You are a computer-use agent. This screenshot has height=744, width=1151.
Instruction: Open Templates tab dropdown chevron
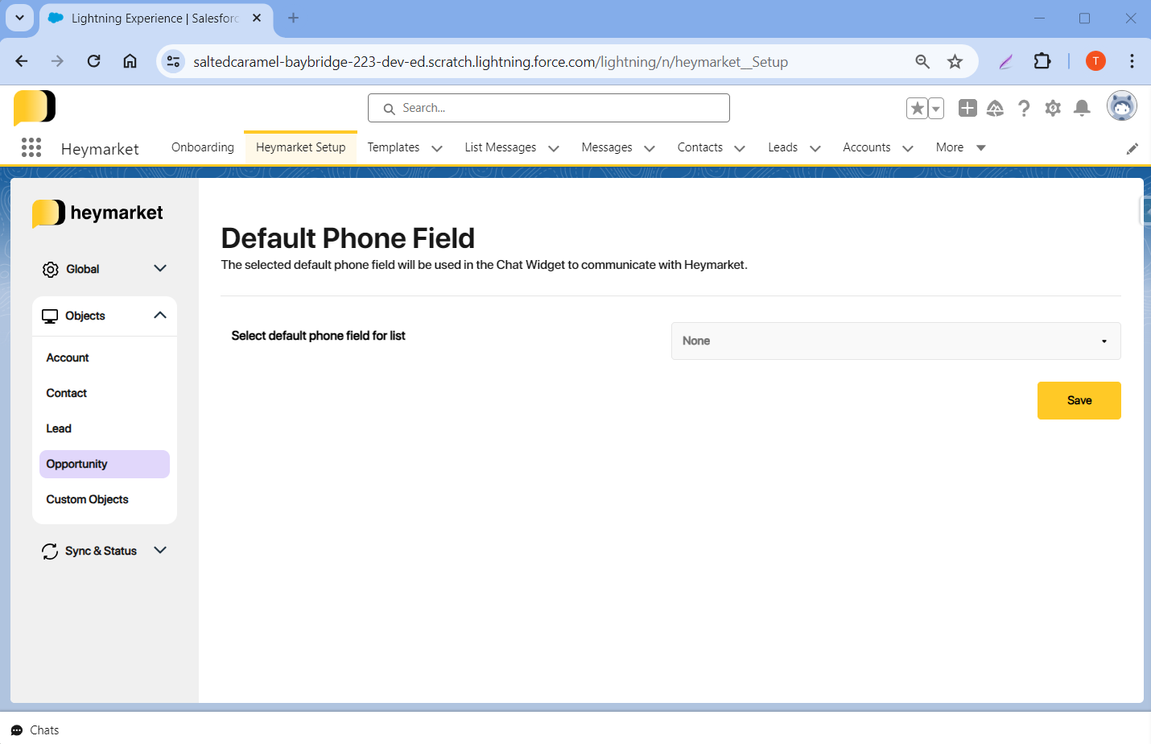tap(437, 148)
